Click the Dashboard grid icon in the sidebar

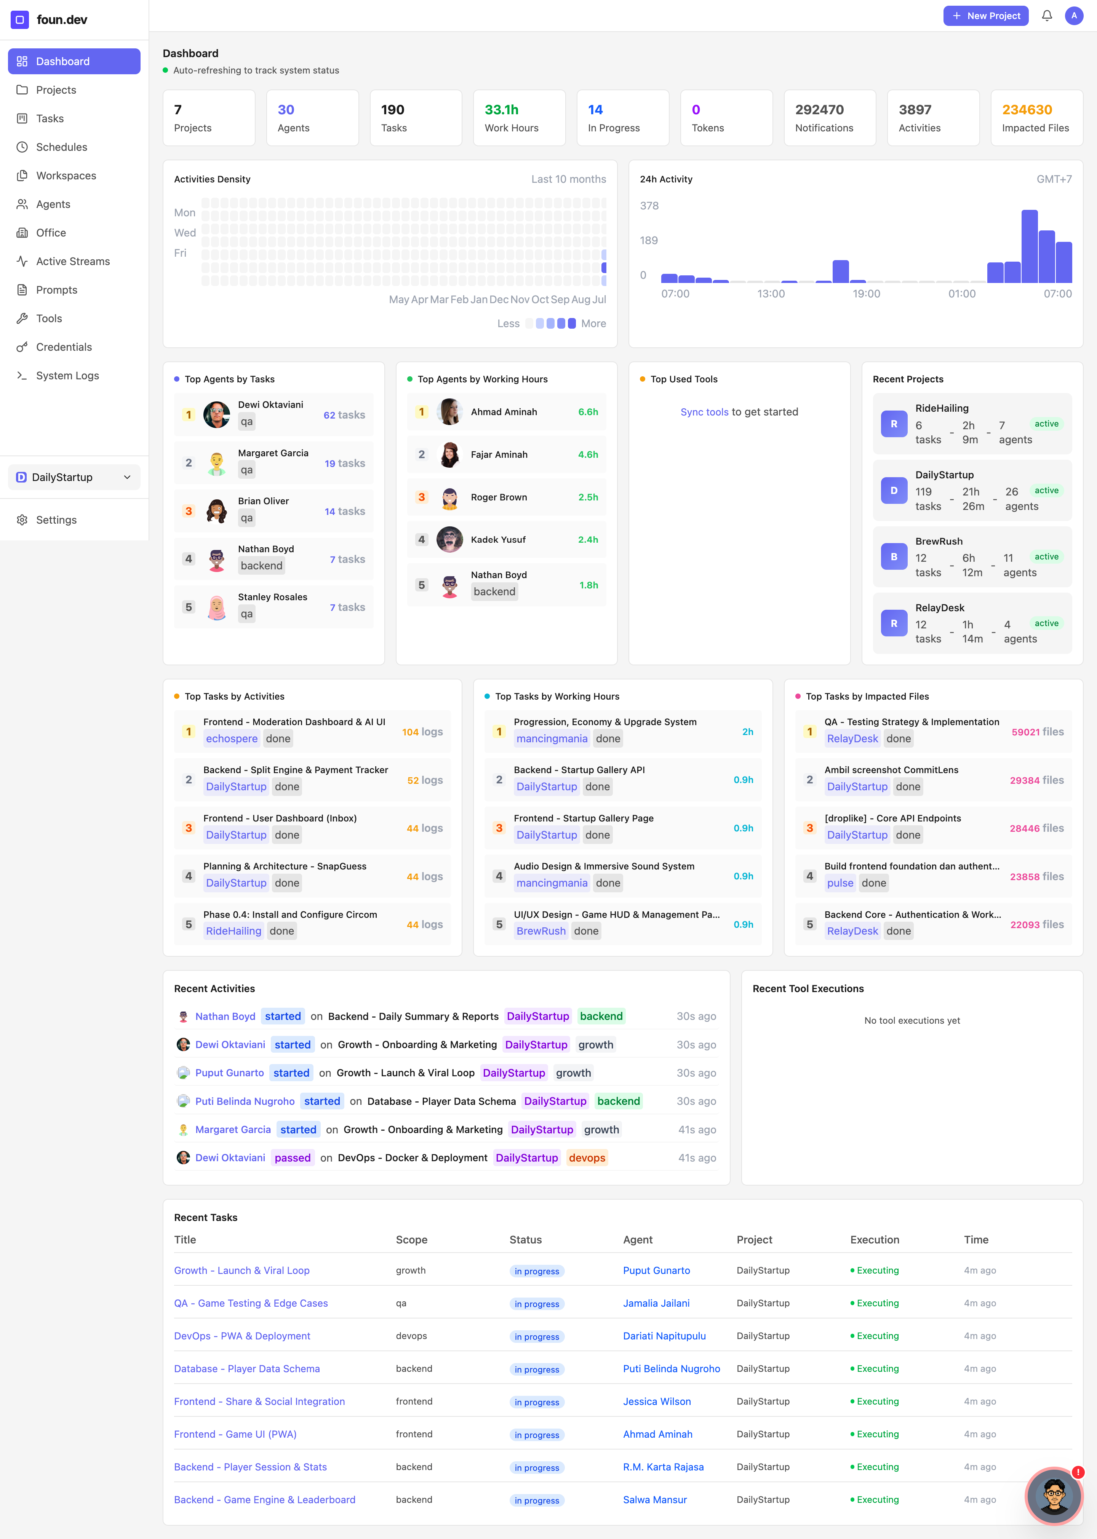[x=22, y=61]
